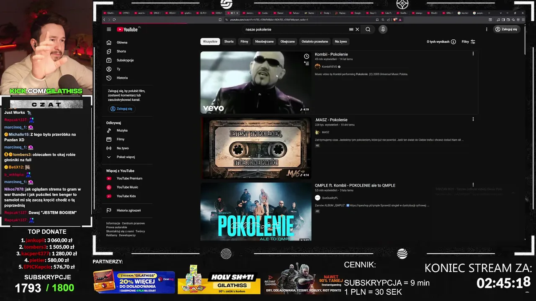This screenshot has height=301, width=536.
Task: Open Subskrypcje in the sidebar
Action: (125, 60)
